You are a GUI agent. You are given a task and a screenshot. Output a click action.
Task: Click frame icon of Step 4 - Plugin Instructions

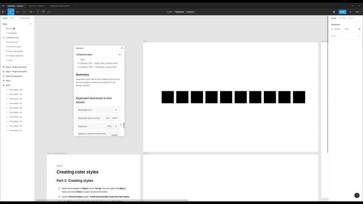tap(3, 71)
